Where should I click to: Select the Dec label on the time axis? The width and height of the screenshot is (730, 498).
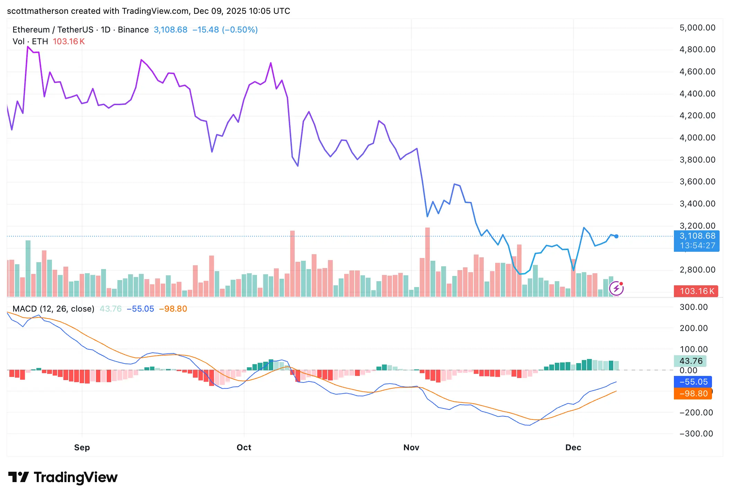[573, 447]
